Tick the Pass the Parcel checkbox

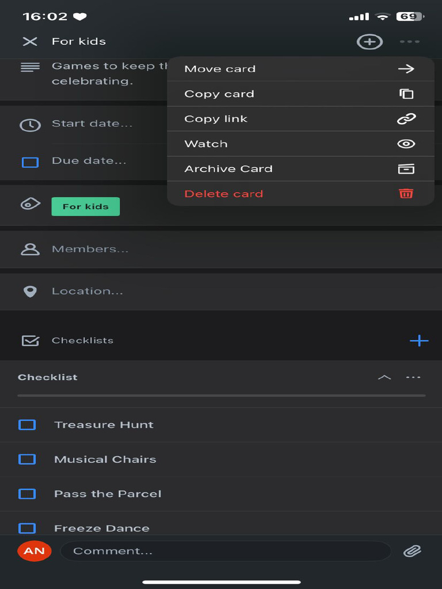click(x=27, y=494)
